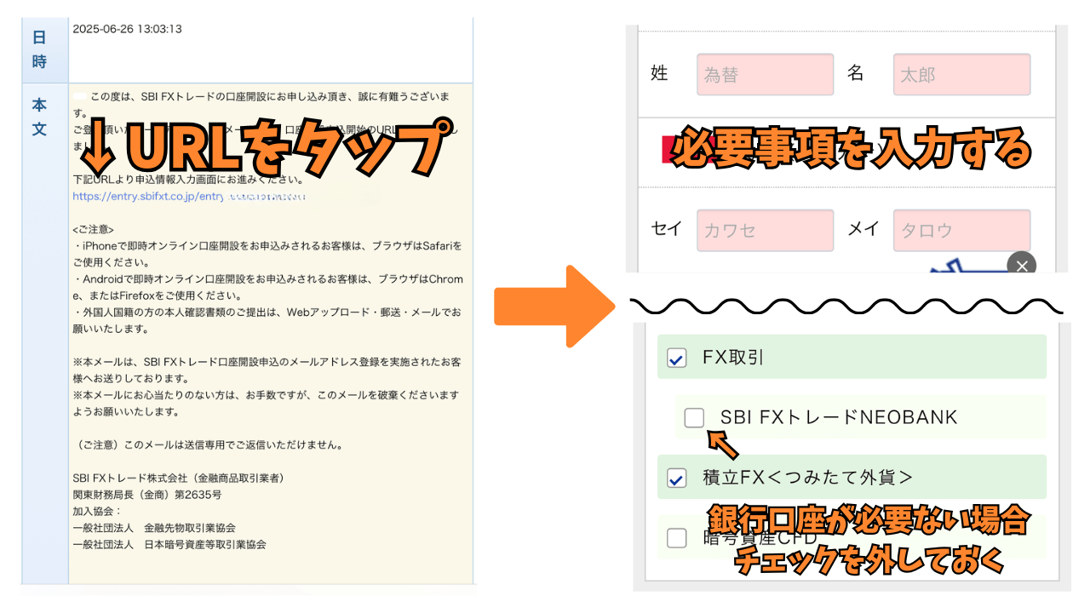The width and height of the screenshot is (1090, 613).
Task: Click the 日時 row label
Action: click(39, 49)
